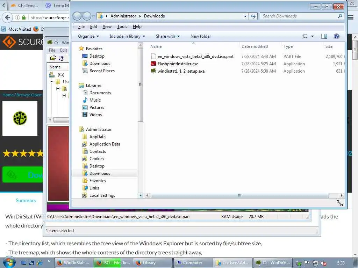Click the C: drive icon in WinDirStat tree
Screen dimensions: 358x268
(52, 75)
